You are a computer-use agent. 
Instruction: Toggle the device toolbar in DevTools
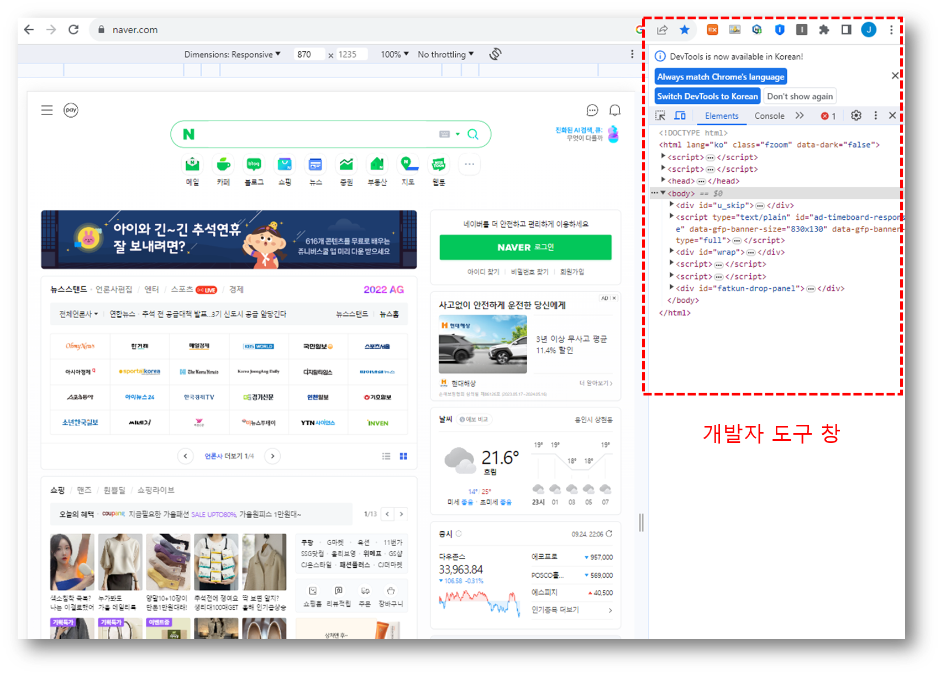click(680, 115)
